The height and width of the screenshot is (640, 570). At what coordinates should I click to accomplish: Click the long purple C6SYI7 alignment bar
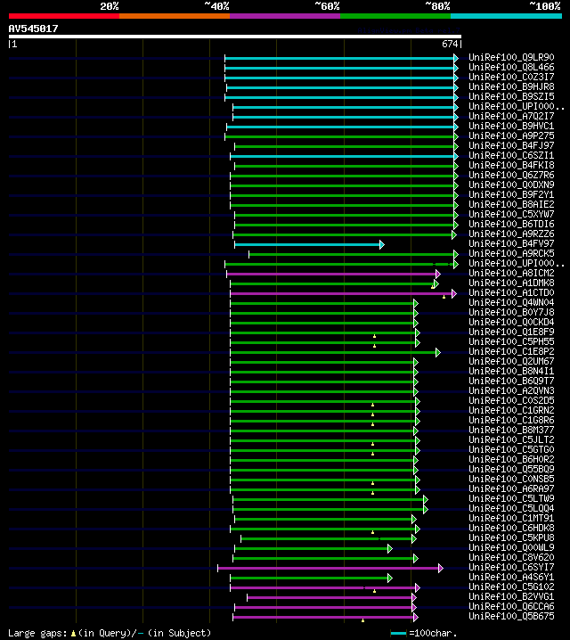pyautogui.click(x=329, y=568)
